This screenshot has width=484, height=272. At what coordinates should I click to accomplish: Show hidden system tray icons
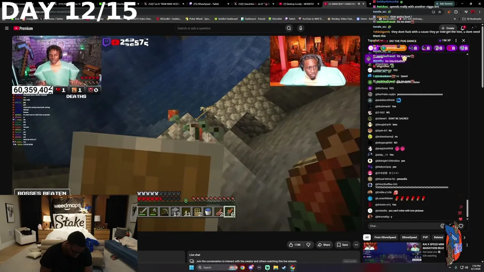pyautogui.click(x=450, y=267)
